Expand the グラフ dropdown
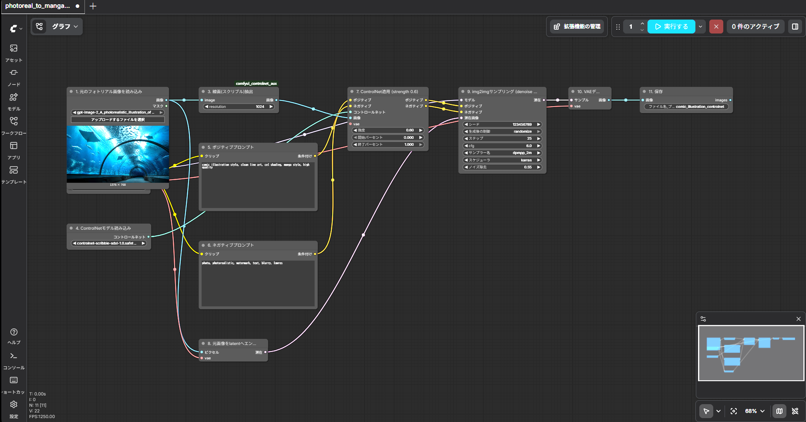This screenshot has height=422, width=806. [x=65, y=27]
